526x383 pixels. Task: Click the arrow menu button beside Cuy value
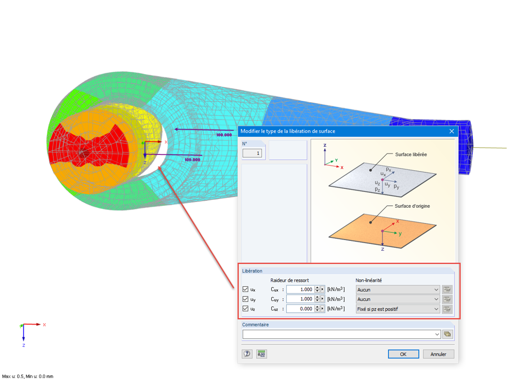pyautogui.click(x=323, y=299)
